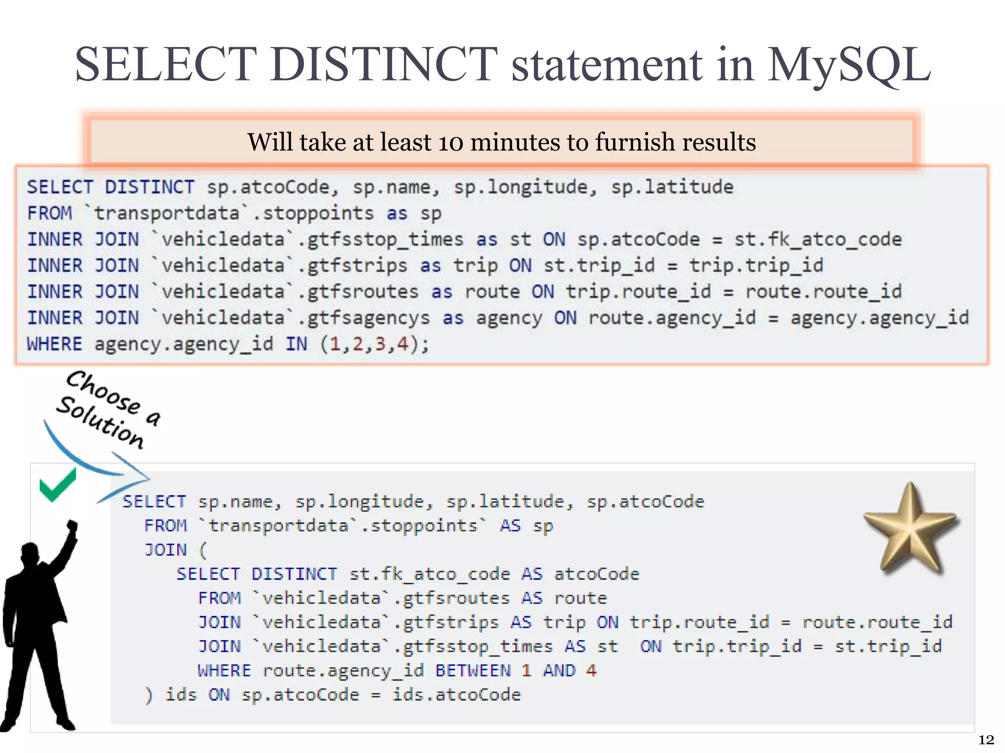Click 'SELECT DISTINCT' keyword in first query
This screenshot has width=1005, height=753.
pyautogui.click(x=110, y=187)
